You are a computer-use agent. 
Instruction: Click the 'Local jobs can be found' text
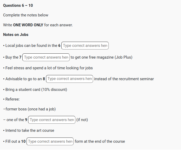pos(30,46)
